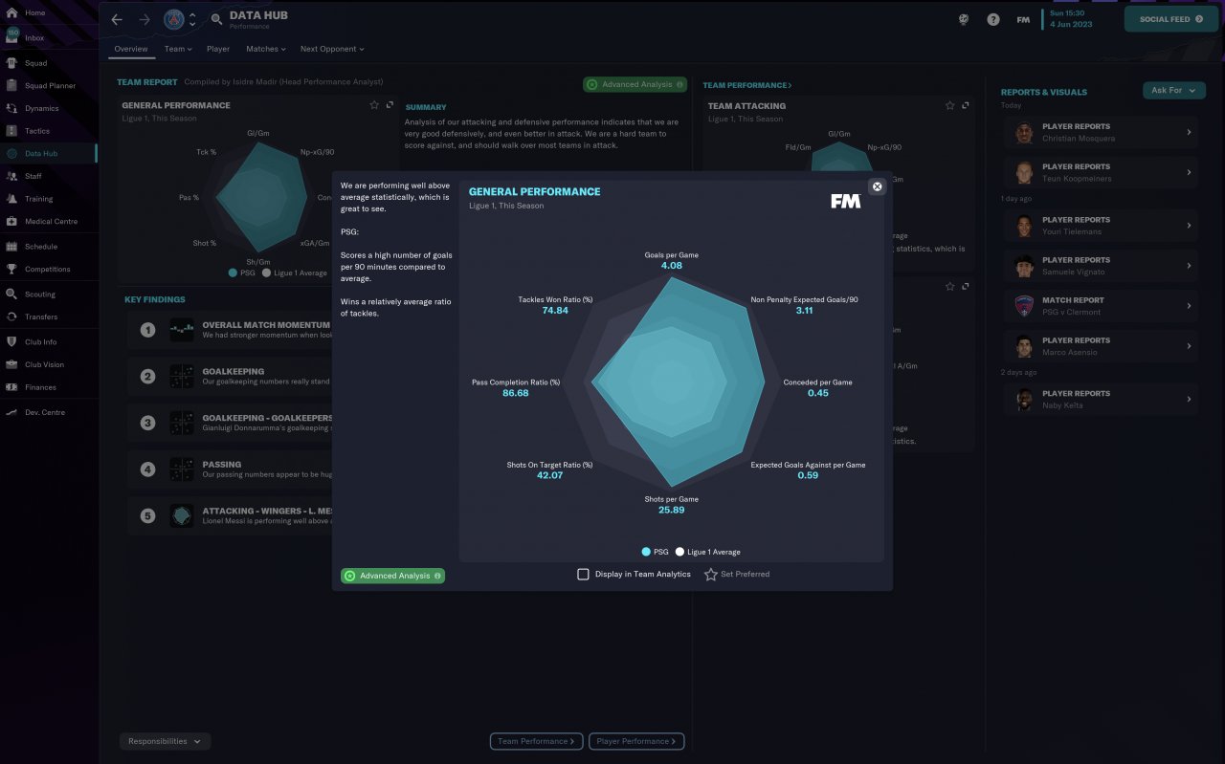The width and height of the screenshot is (1225, 764).
Task: Enlarge the Team Attacking panel
Action: 966,105
